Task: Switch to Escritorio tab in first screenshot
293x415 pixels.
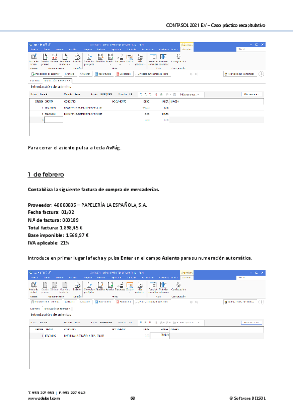Action: (35, 80)
